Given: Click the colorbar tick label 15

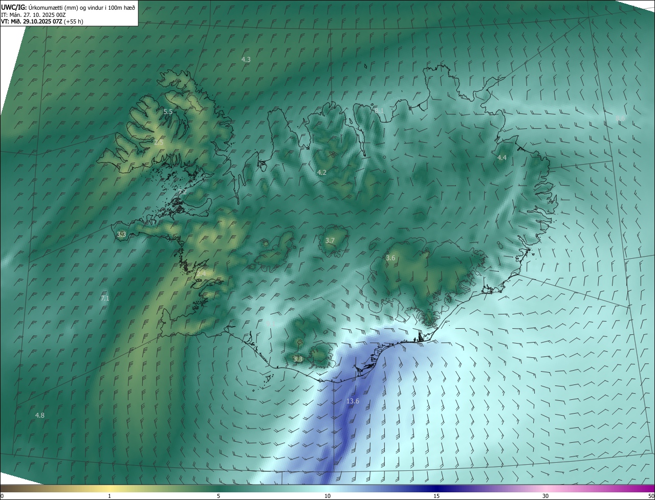Looking at the screenshot, I should coord(436,496).
